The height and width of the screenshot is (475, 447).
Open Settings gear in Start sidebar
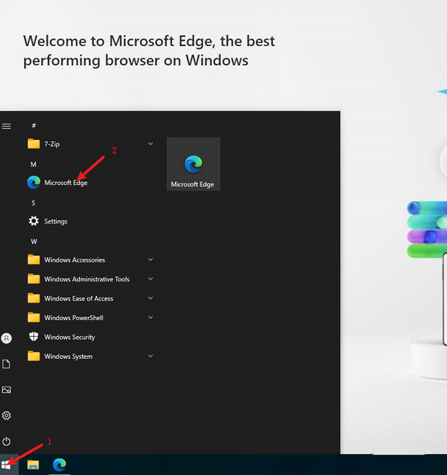[x=6, y=416]
